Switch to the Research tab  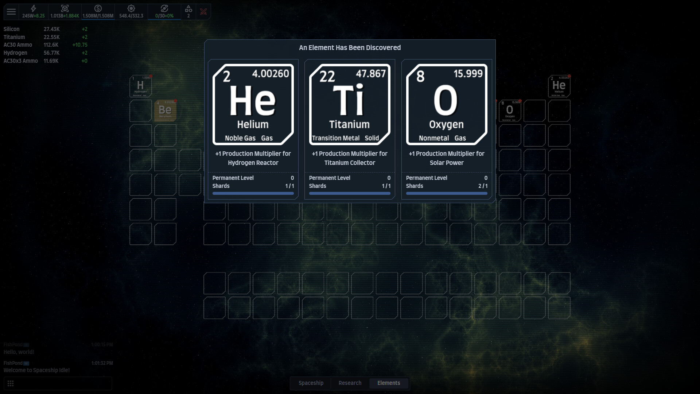coord(350,383)
